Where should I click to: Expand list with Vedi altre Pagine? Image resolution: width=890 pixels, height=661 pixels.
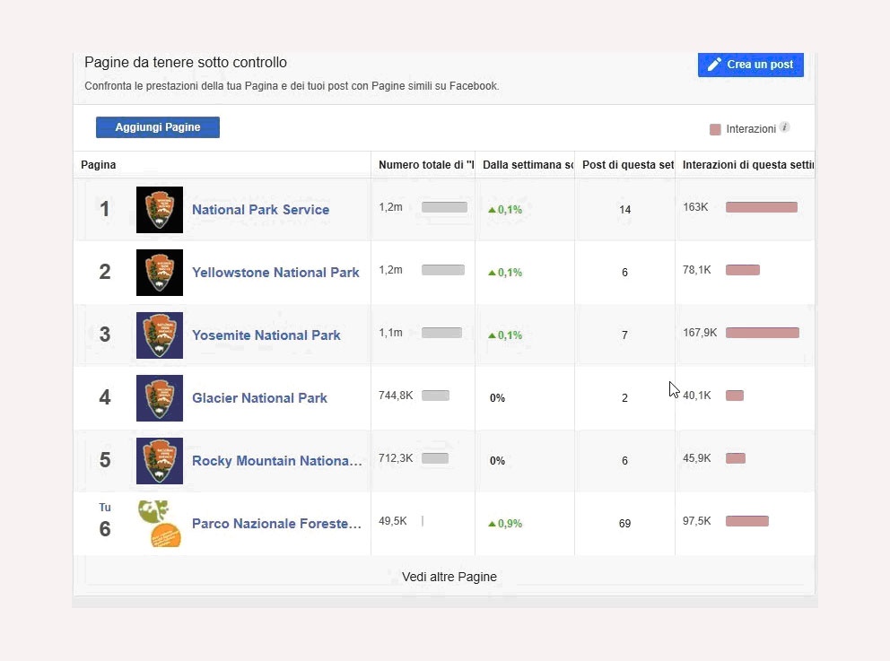tap(449, 577)
